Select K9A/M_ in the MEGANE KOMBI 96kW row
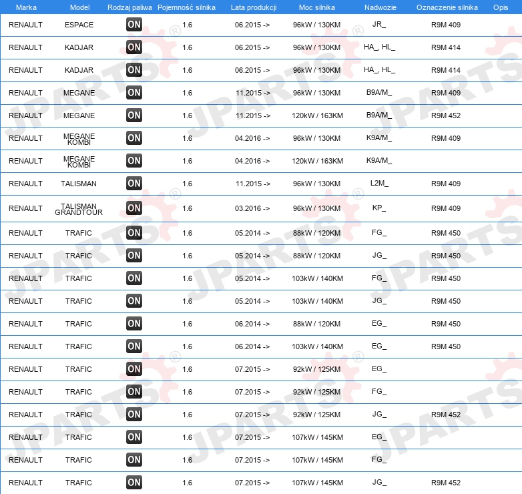Screen dimensions: 522x494 (x=379, y=138)
